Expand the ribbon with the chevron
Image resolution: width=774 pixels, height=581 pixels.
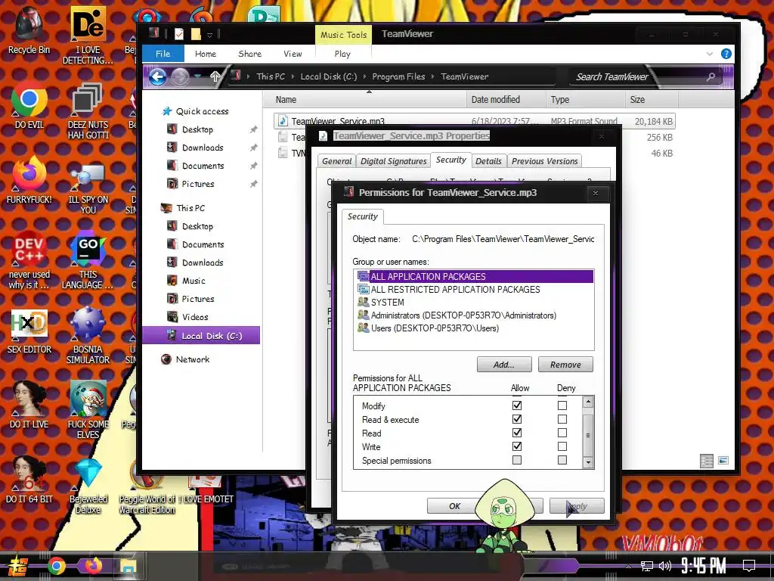(x=709, y=54)
